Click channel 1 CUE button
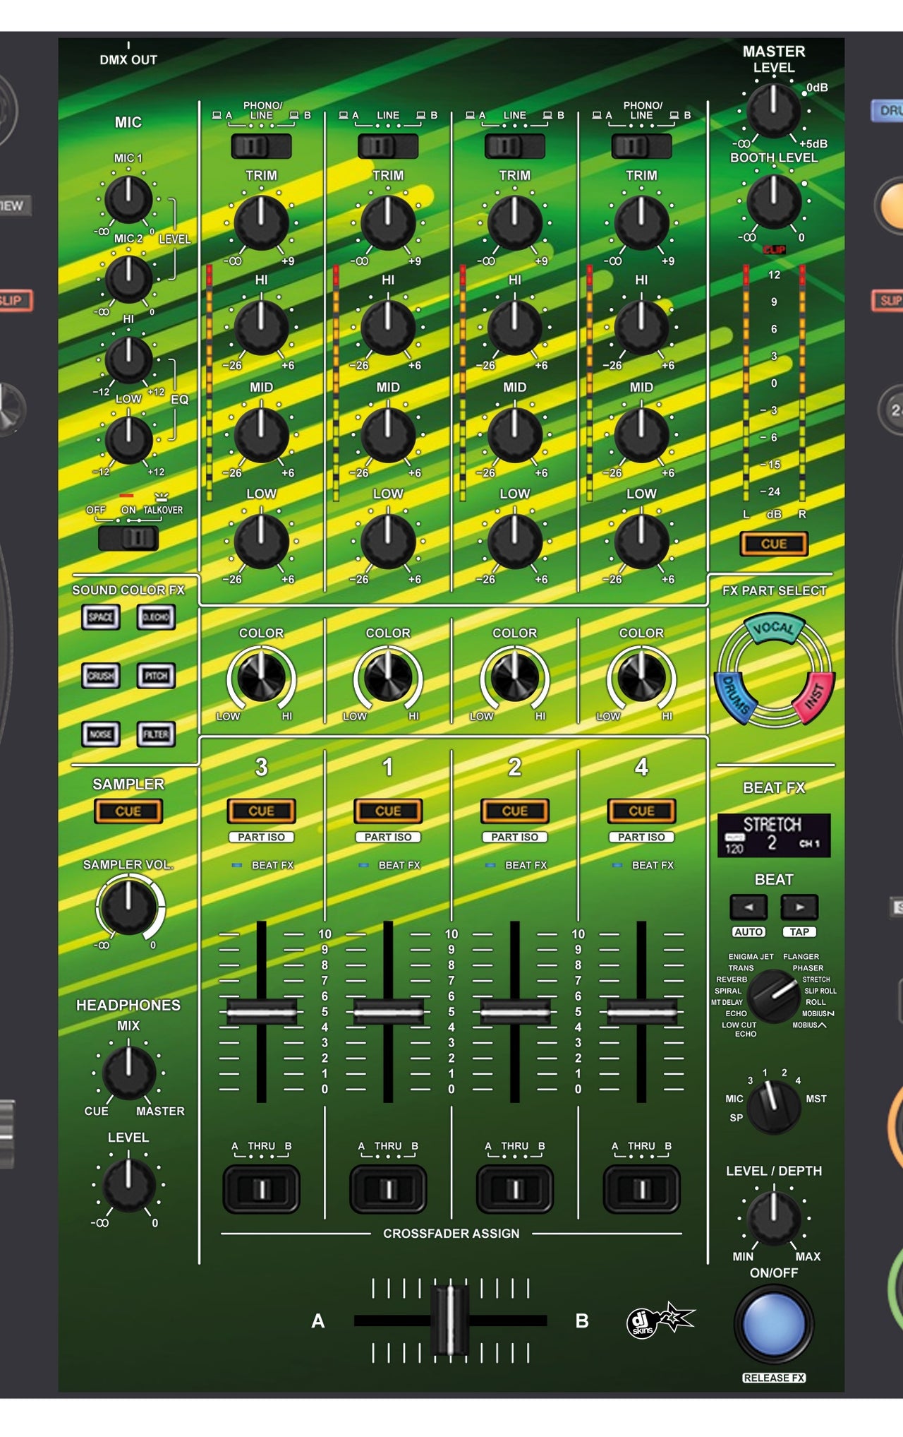Screen dimensions: 903x1437 coord(388,811)
